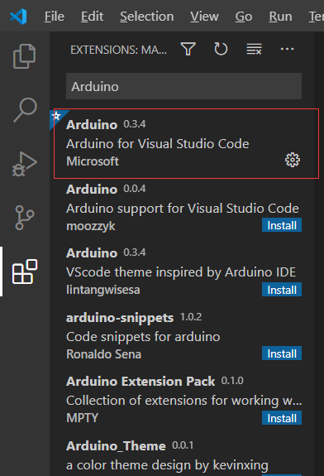Open the File menu

coord(55,16)
